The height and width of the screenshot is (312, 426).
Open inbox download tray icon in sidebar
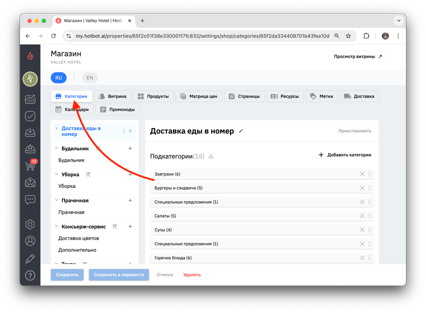[x=30, y=133]
